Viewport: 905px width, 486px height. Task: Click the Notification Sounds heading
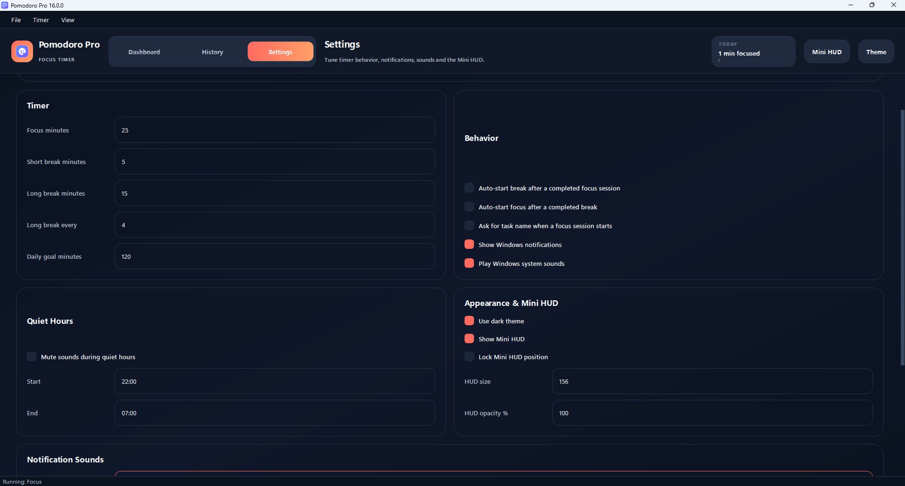pos(65,460)
